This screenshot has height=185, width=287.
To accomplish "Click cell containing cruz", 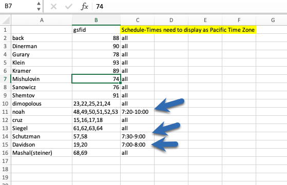I will 42,120.
